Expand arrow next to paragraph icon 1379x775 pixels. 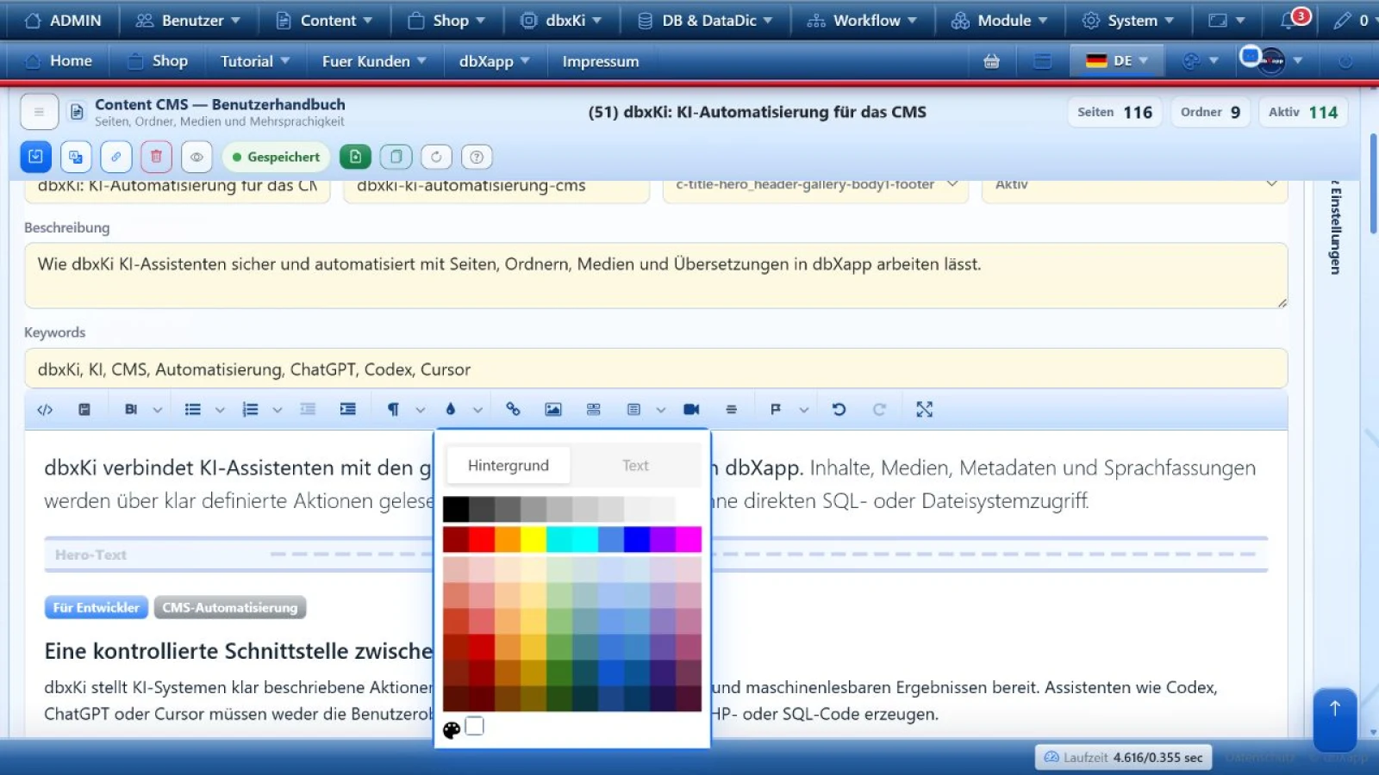(421, 410)
